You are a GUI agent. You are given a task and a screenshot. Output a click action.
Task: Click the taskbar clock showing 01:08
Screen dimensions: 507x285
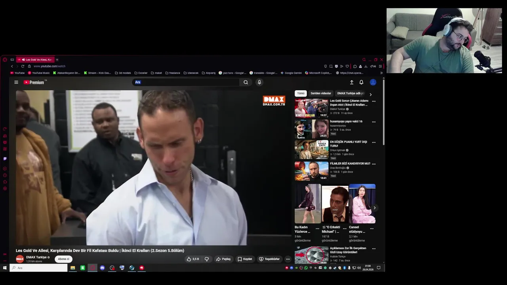(x=368, y=268)
